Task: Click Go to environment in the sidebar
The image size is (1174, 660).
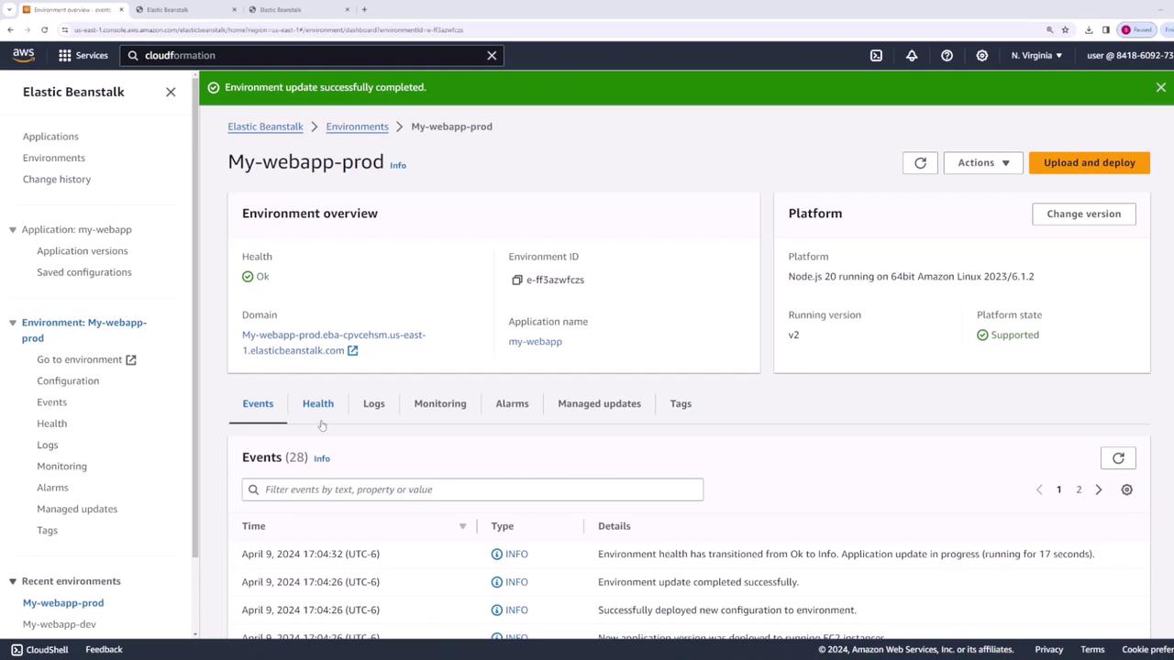Action: [86, 359]
